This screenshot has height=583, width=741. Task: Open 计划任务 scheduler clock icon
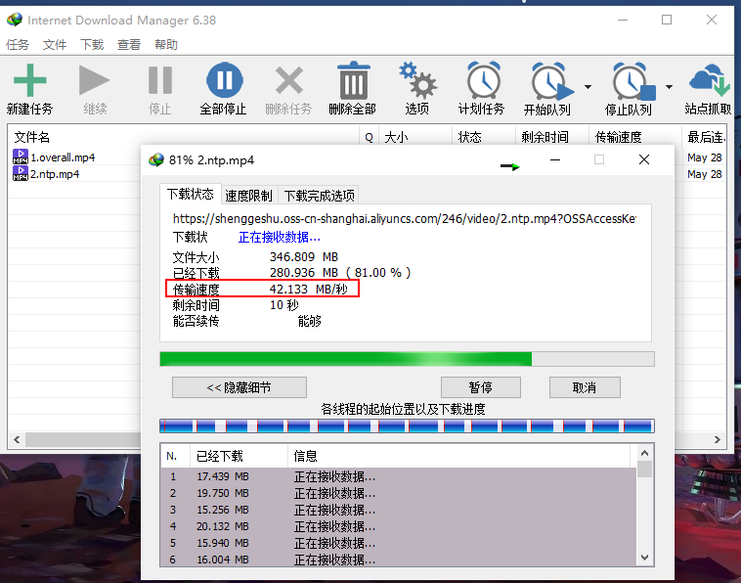tap(484, 80)
